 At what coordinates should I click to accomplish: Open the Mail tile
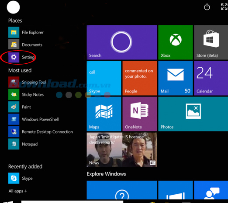(176, 78)
